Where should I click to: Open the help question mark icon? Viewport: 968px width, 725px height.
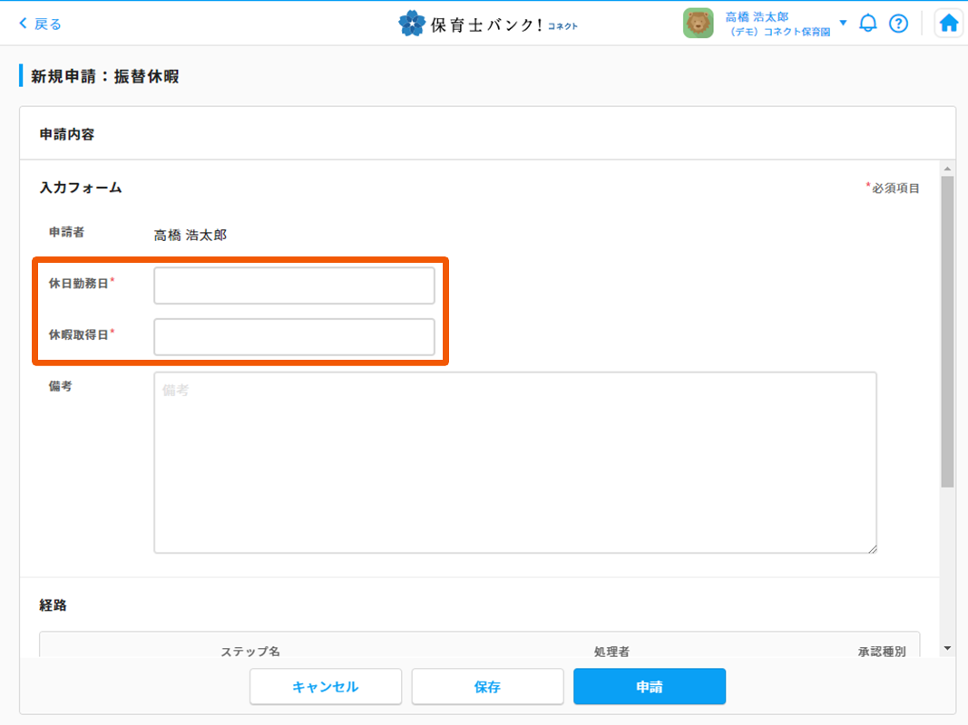click(898, 24)
